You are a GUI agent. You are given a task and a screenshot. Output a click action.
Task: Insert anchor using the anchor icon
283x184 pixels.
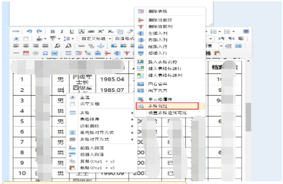point(101,46)
